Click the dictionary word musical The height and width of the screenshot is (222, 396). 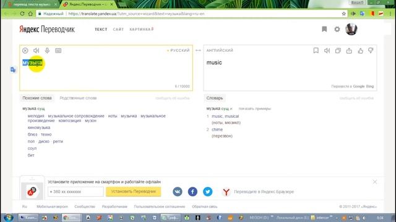(231, 117)
